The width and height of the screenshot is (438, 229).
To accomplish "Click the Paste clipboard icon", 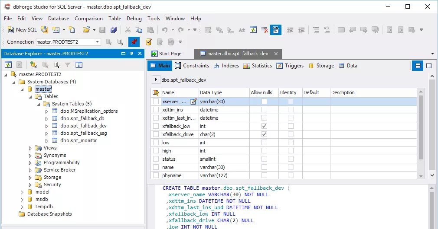I will pyautogui.click(x=150, y=30).
